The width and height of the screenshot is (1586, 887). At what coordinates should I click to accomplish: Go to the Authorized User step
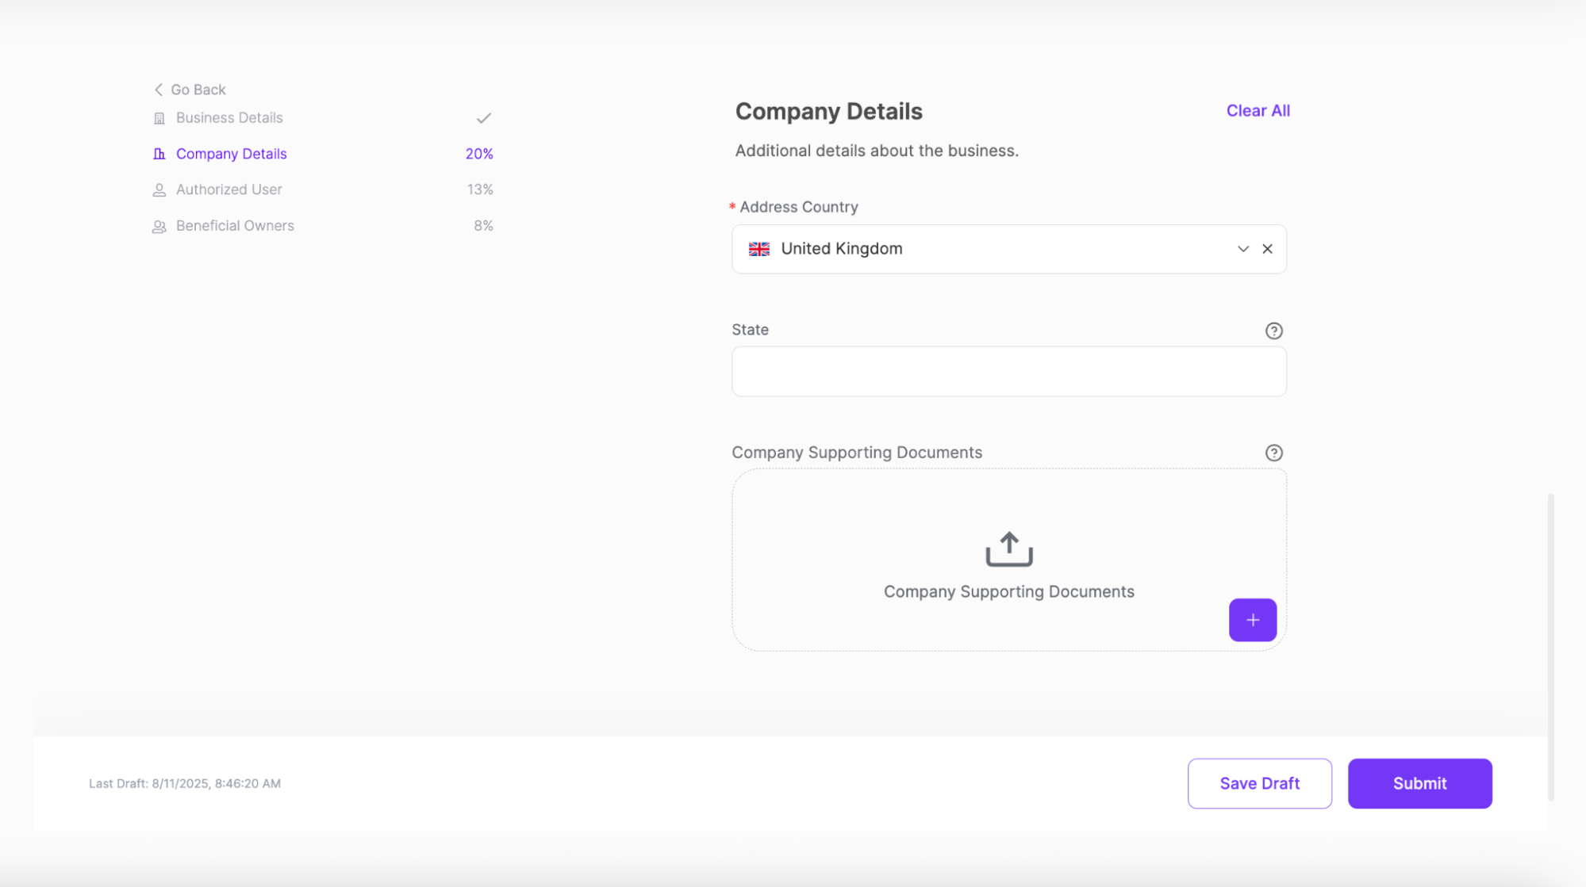coord(229,189)
